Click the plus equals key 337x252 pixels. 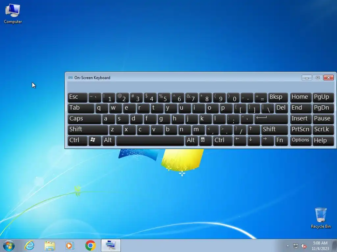click(x=261, y=97)
